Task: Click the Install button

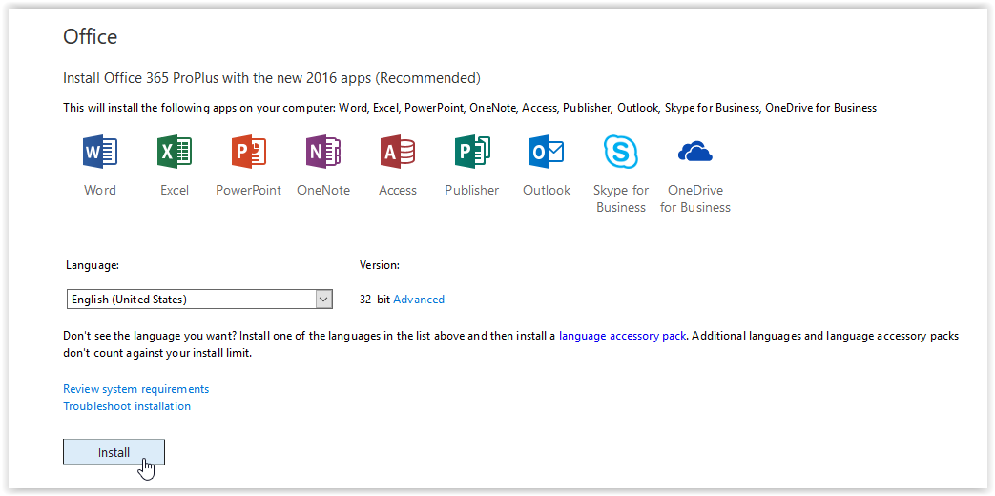Action: click(114, 452)
